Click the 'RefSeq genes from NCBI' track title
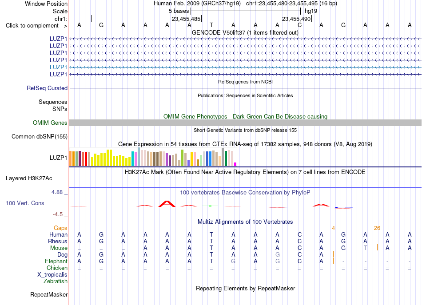Screen dimensions: 422x305 [245, 82]
